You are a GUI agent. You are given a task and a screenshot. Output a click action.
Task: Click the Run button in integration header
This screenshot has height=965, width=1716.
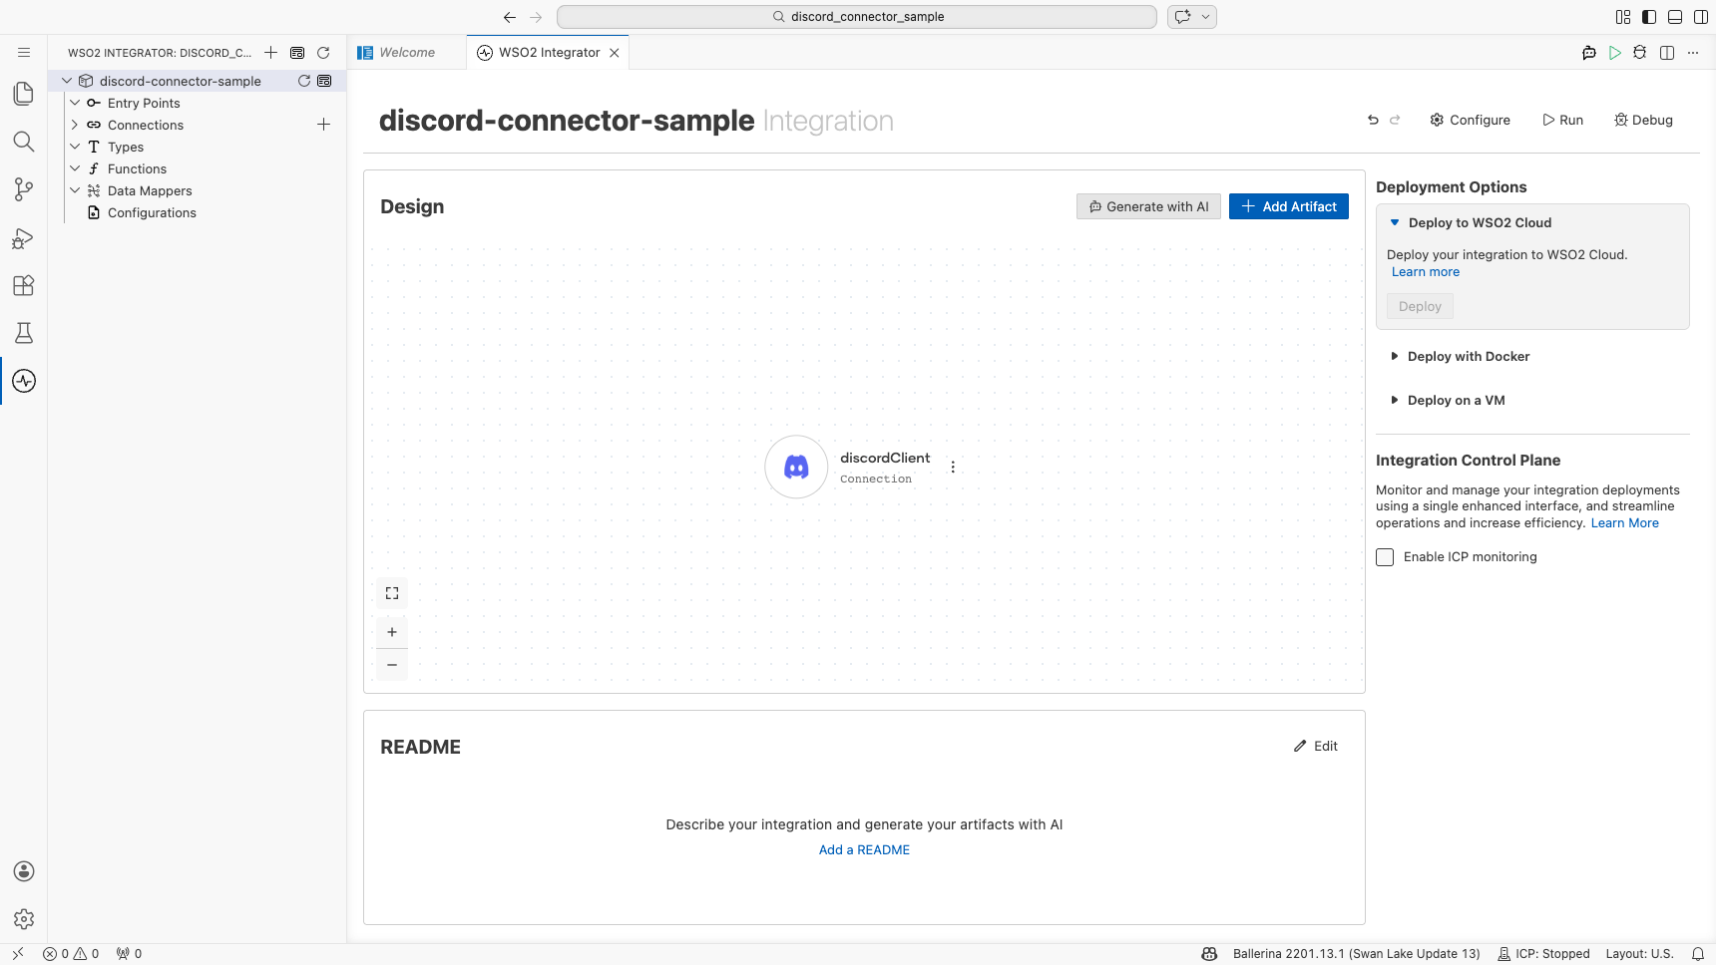click(1562, 120)
